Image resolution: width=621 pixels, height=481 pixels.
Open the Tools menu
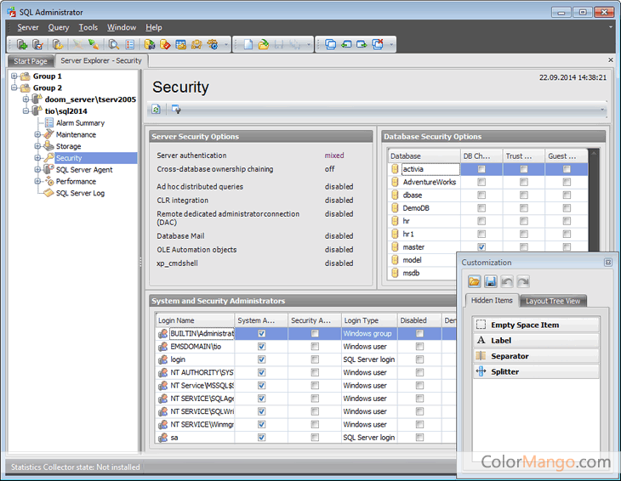[88, 27]
